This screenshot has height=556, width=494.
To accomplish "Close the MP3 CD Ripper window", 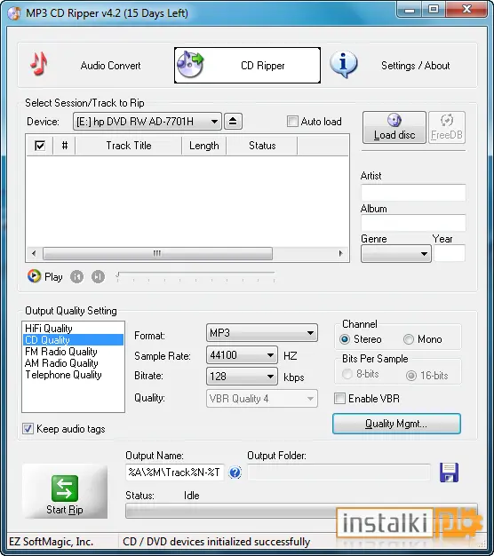I will 466,10.
